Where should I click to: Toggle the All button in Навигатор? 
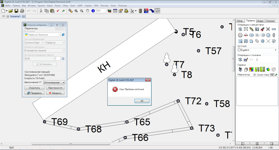pyautogui.click(x=272, y=75)
